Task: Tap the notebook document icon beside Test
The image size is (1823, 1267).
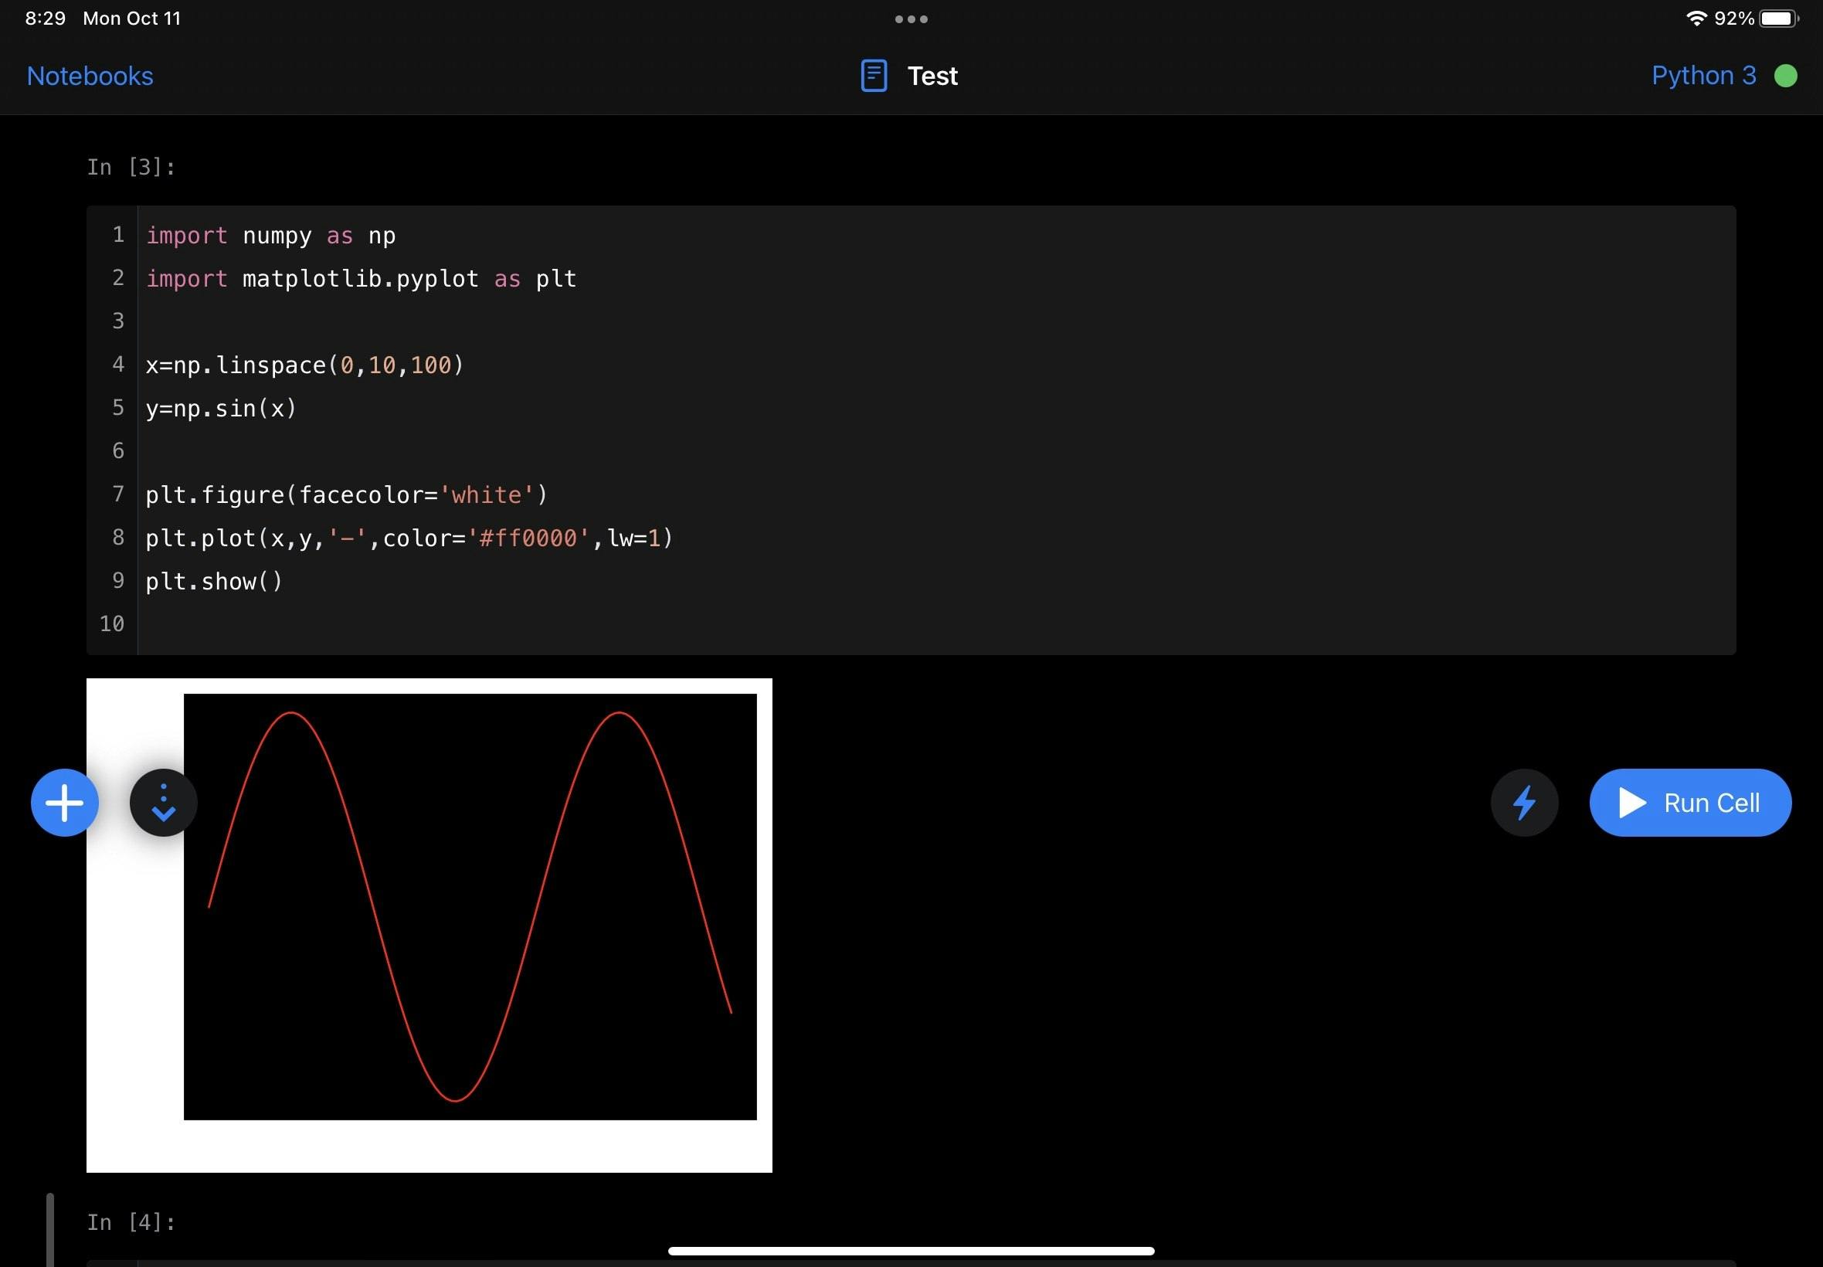Action: point(874,76)
